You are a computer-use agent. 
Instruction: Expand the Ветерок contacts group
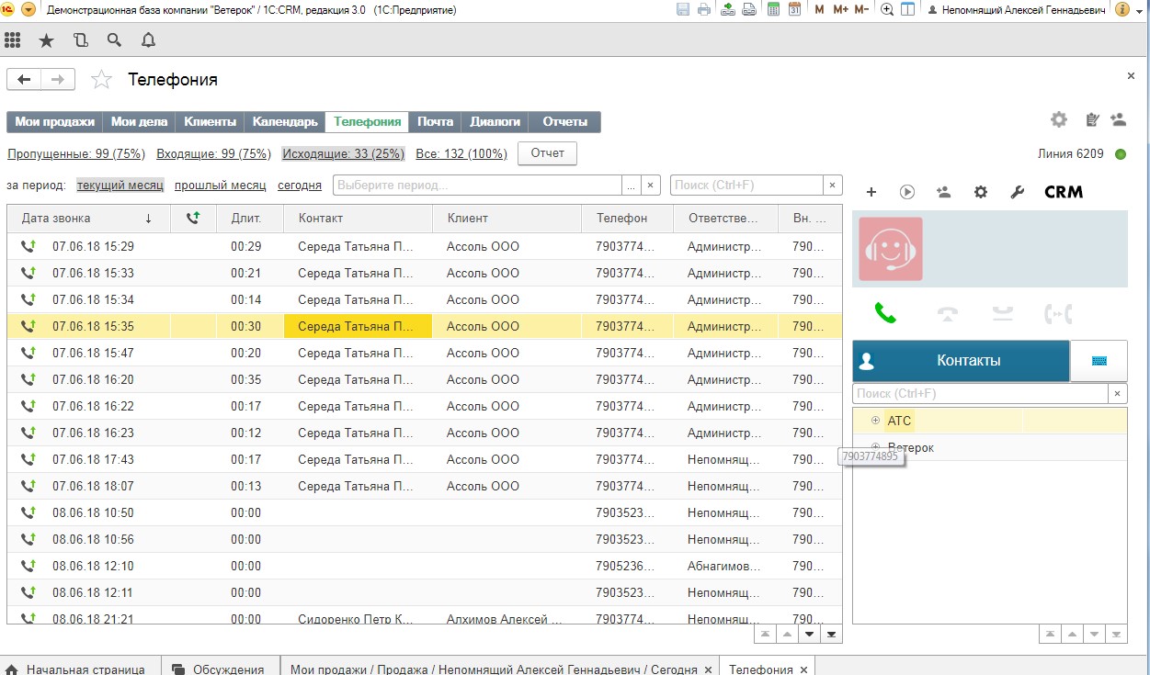(875, 447)
